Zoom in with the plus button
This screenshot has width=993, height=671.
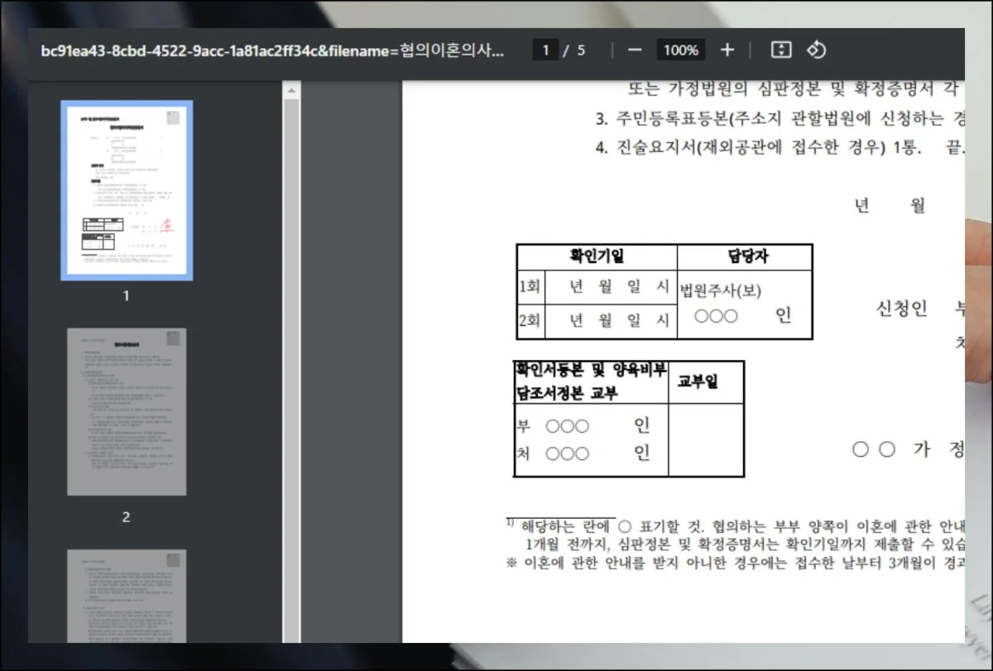(727, 50)
